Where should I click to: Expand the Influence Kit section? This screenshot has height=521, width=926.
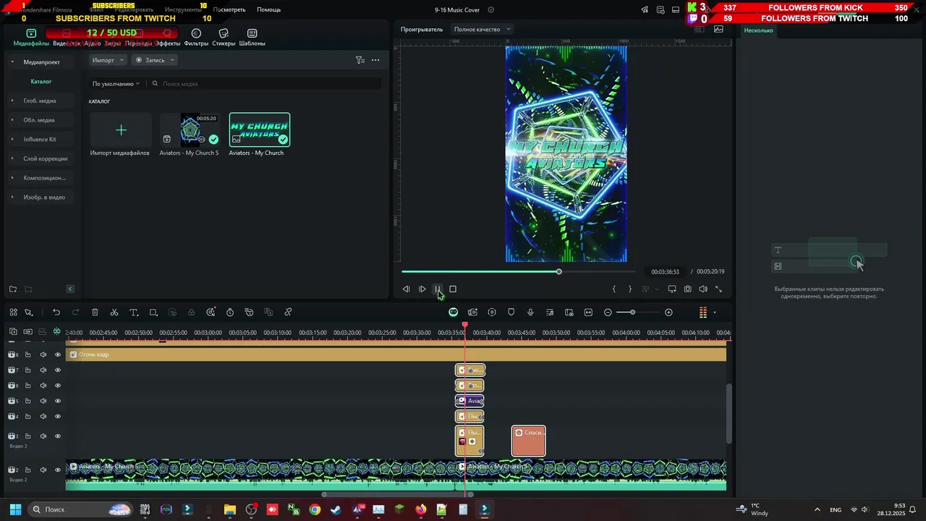tap(12, 139)
